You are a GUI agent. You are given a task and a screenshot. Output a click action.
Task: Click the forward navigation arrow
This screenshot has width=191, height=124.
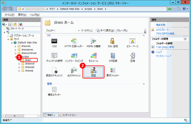pos(11,9)
